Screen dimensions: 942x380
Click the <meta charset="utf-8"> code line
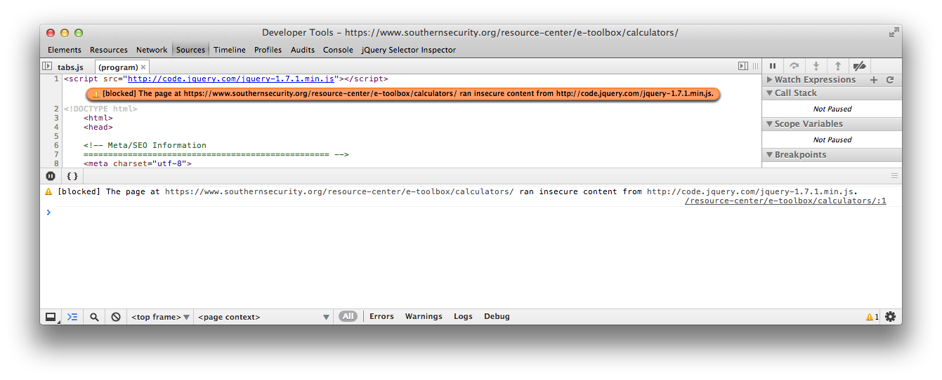pos(137,163)
